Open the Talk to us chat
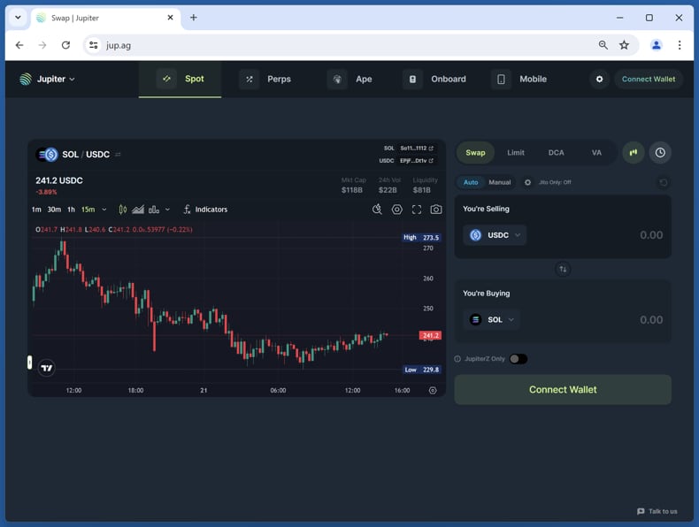 [657, 511]
